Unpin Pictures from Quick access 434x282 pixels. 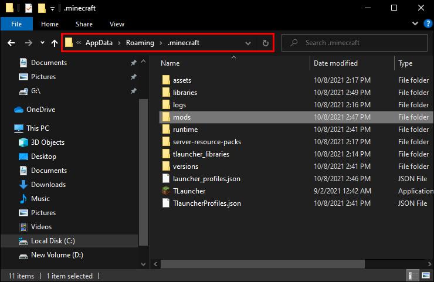point(134,77)
